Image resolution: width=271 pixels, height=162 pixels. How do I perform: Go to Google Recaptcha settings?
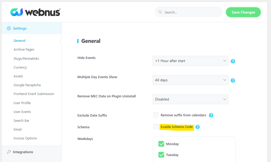click(x=27, y=85)
